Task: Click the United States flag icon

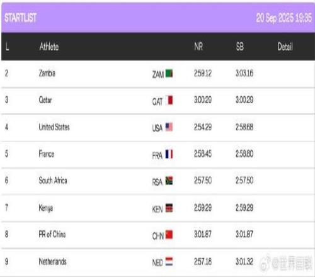Action: click(x=169, y=127)
